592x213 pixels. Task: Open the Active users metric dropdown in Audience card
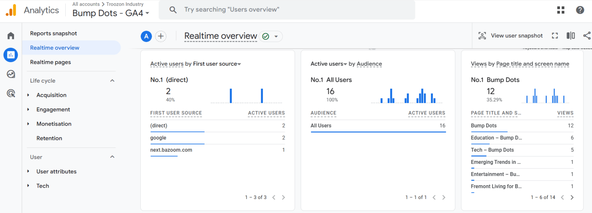(329, 64)
